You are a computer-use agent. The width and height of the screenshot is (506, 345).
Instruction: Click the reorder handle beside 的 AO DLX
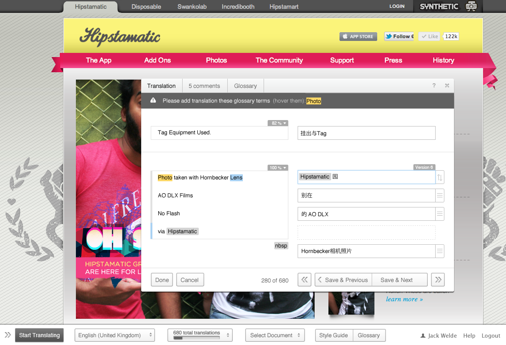[439, 214]
